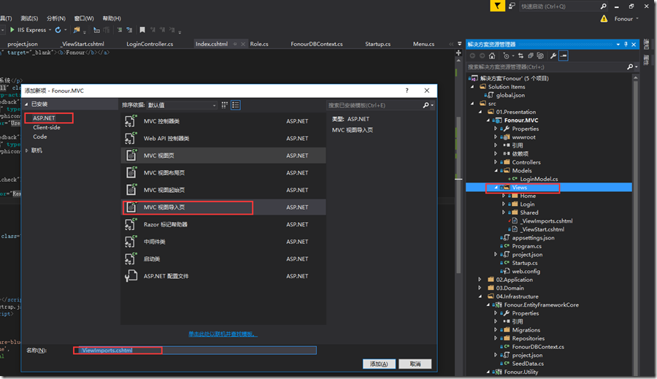Click the account warning triangle icon

604,19
